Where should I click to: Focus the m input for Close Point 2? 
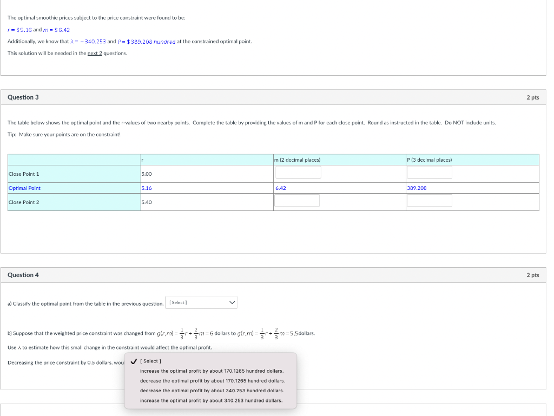pyautogui.click(x=297, y=201)
